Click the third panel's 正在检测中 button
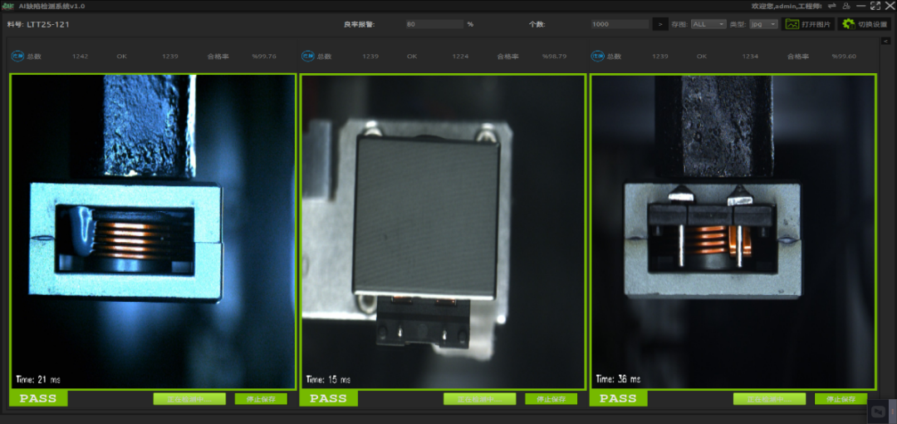The height and width of the screenshot is (424, 897). pyautogui.click(x=769, y=399)
